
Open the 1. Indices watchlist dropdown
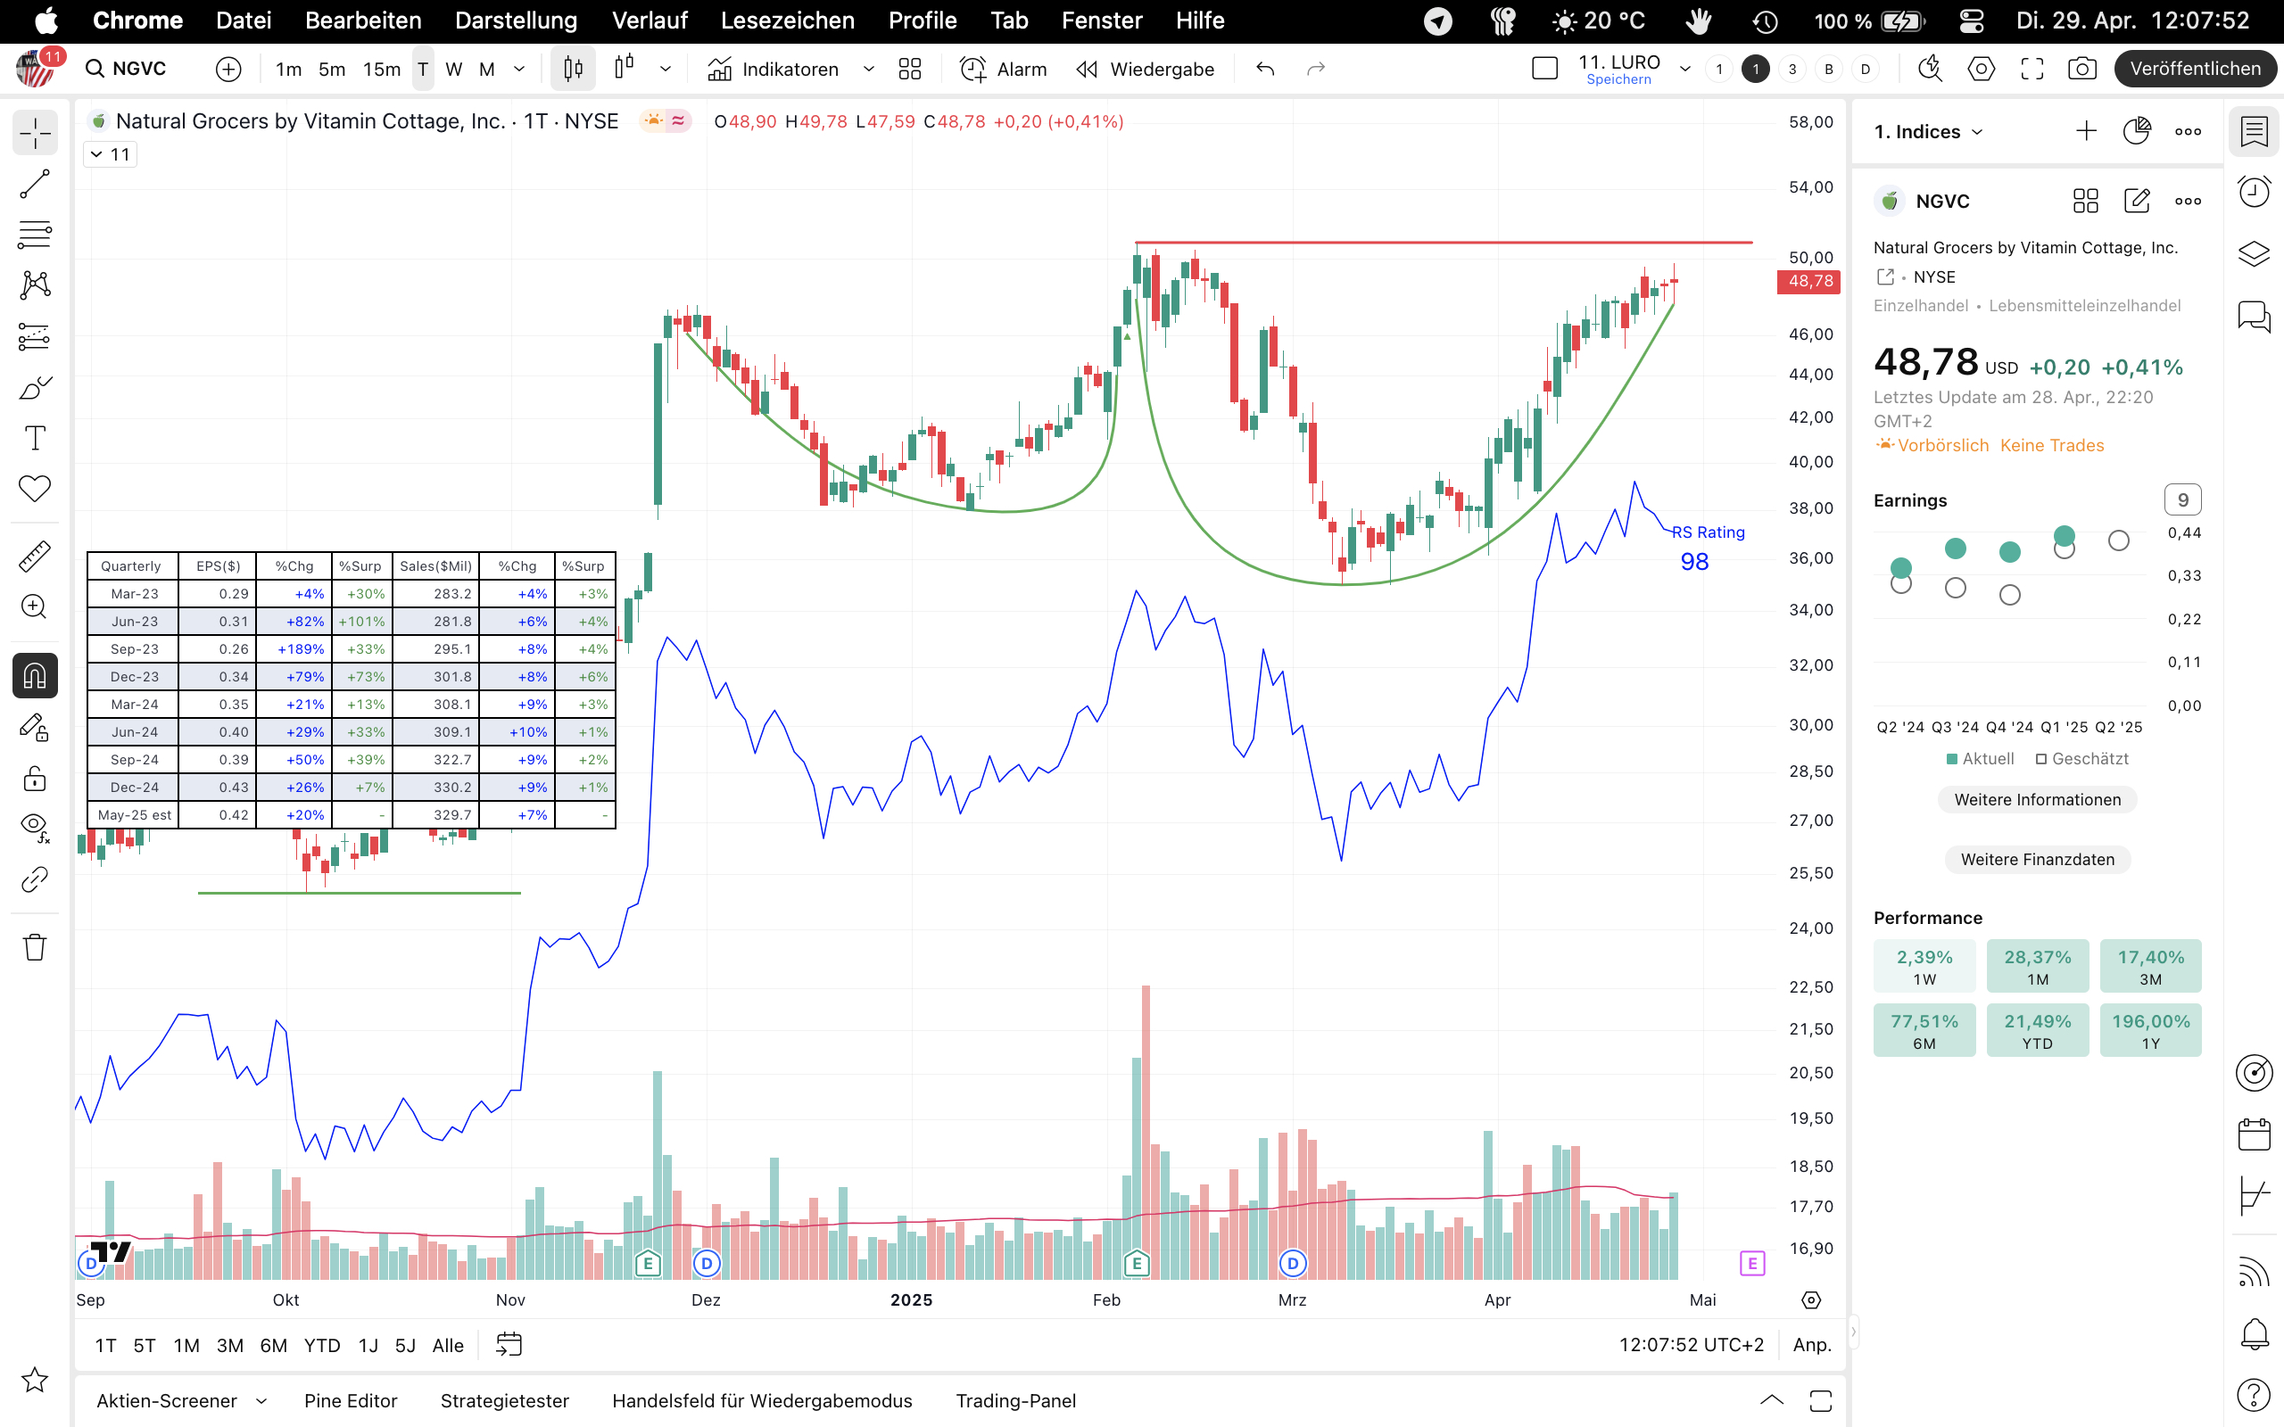1927,132
